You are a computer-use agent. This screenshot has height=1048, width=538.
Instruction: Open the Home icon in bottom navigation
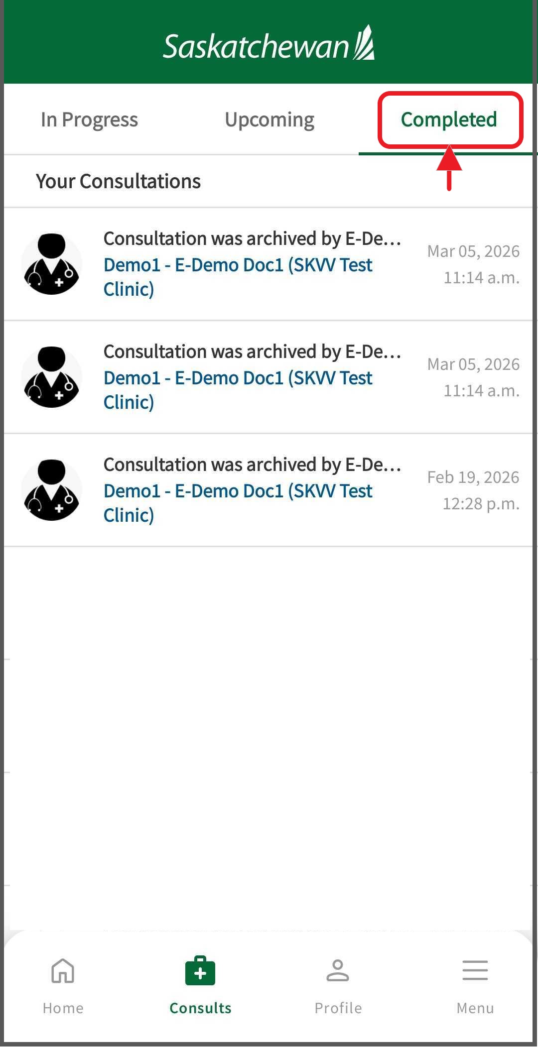[63, 970]
